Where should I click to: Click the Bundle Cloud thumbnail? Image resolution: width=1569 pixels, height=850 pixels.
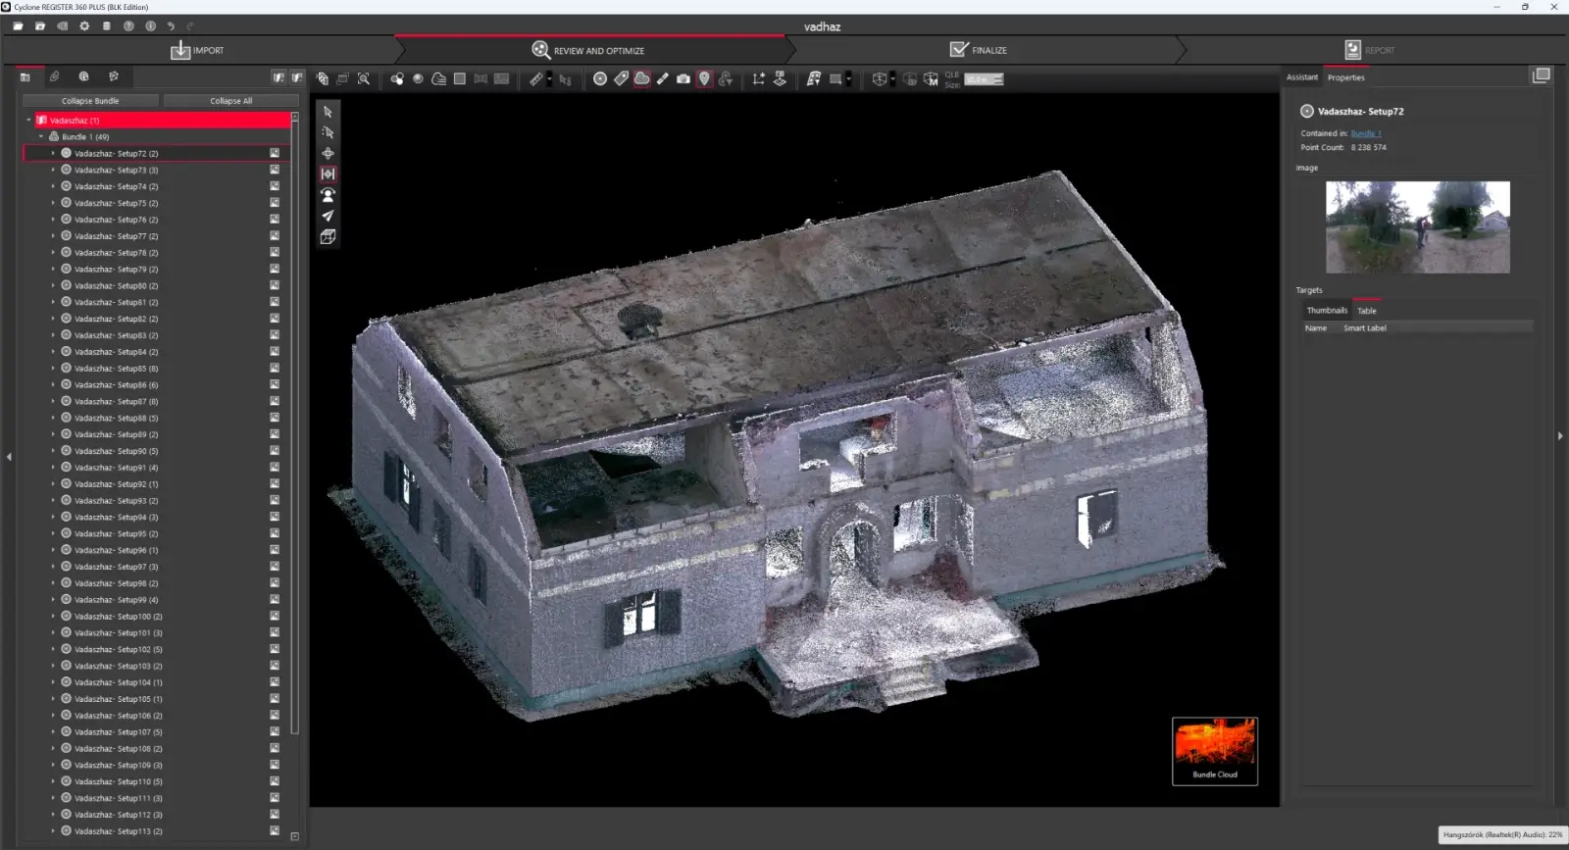1214,750
